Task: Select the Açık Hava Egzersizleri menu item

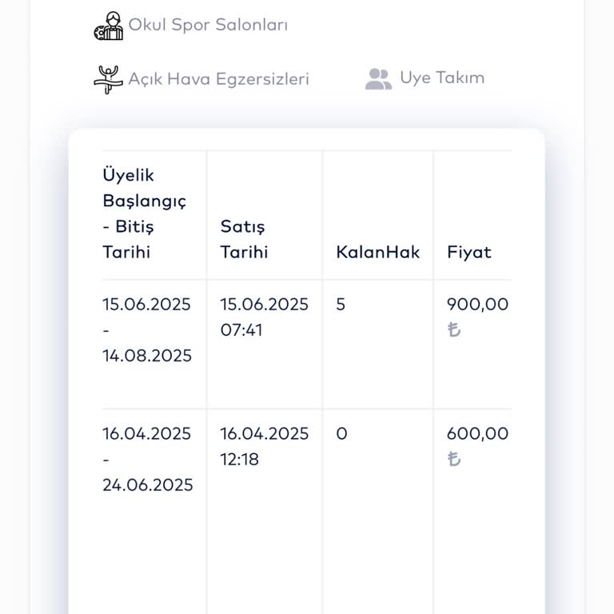Action: 218,79
